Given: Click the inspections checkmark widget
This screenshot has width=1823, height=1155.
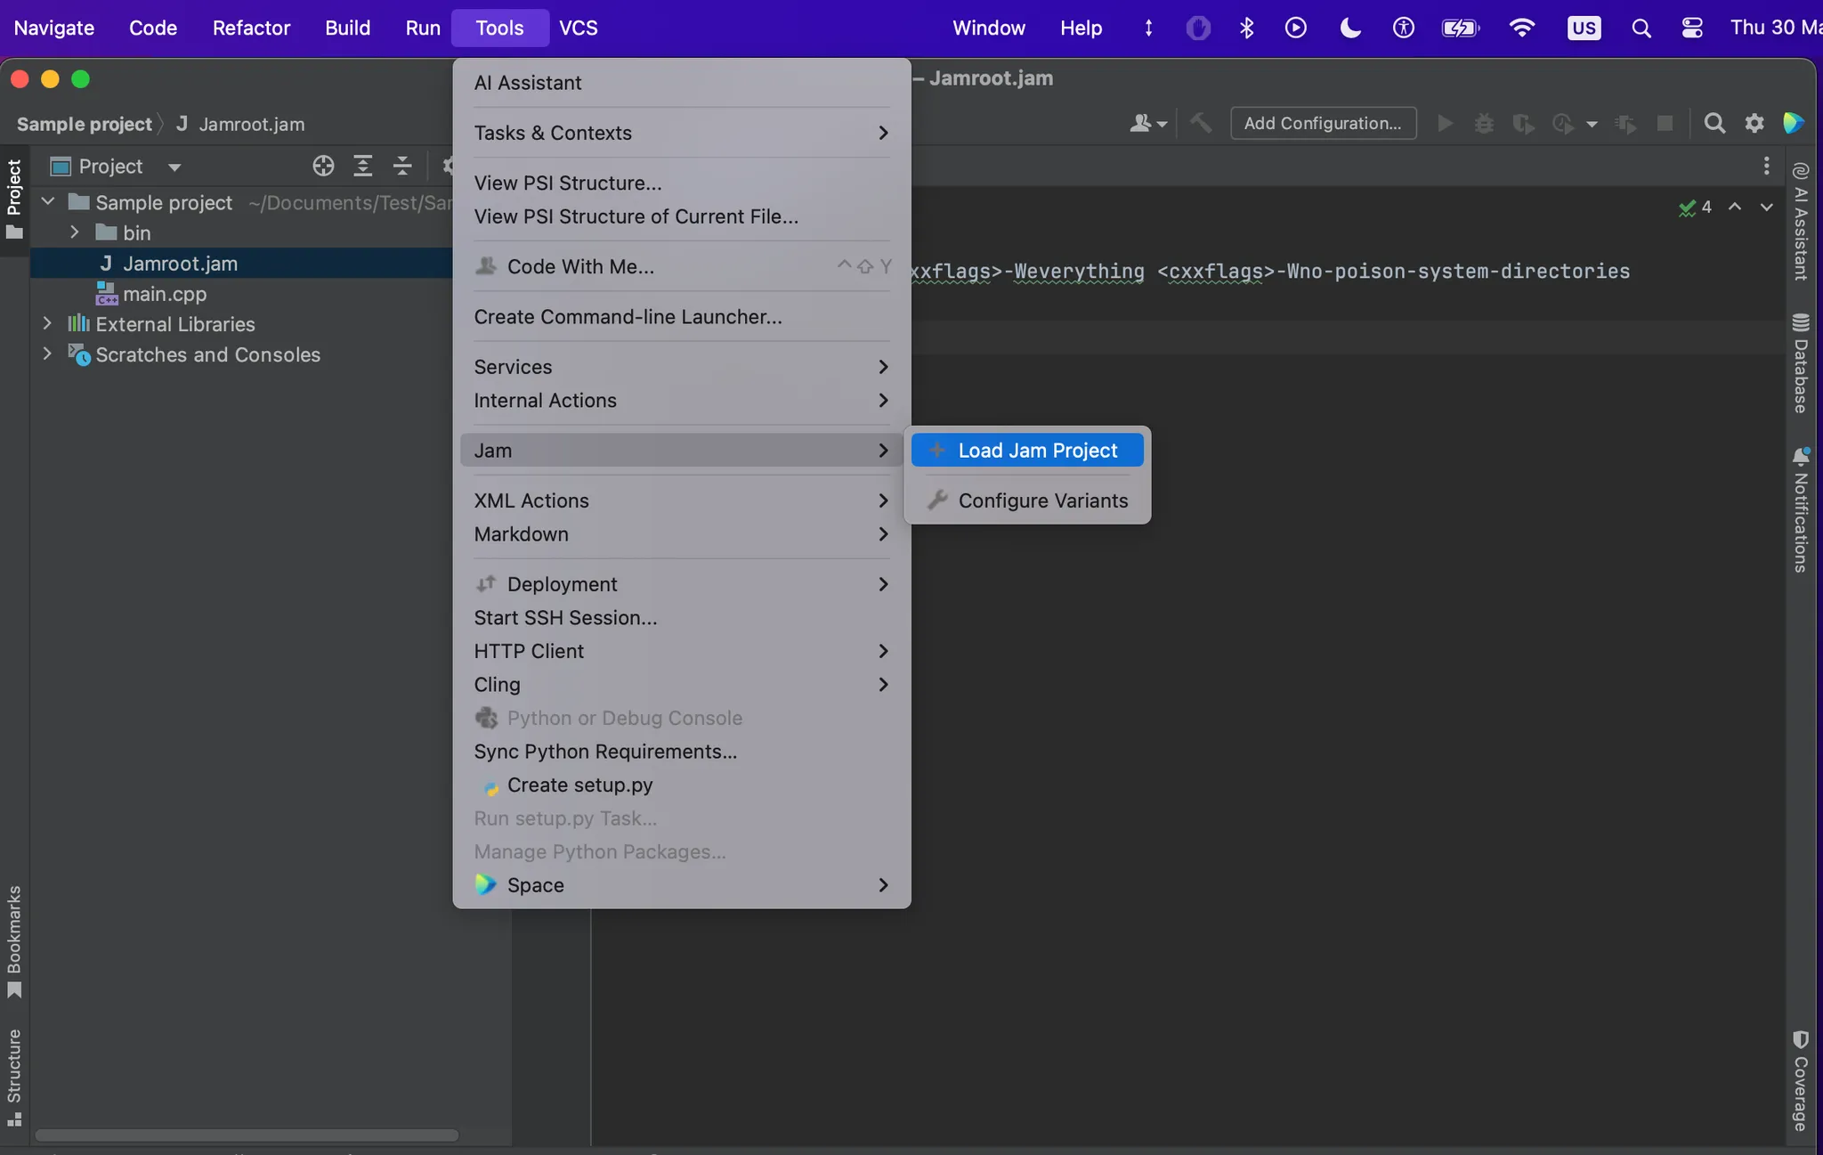Looking at the screenshot, I should tap(1695, 207).
